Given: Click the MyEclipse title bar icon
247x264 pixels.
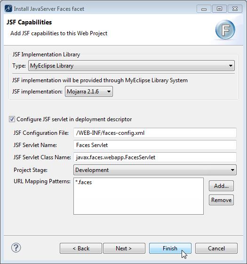Looking at the screenshot, I should [x=8, y=8].
